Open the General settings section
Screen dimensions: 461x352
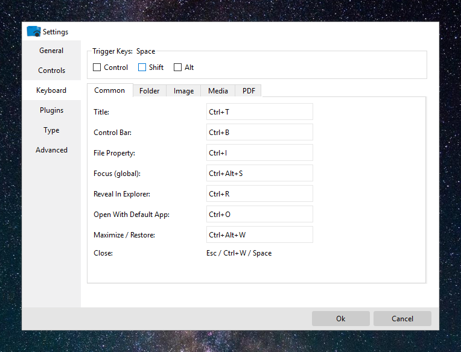click(x=51, y=51)
